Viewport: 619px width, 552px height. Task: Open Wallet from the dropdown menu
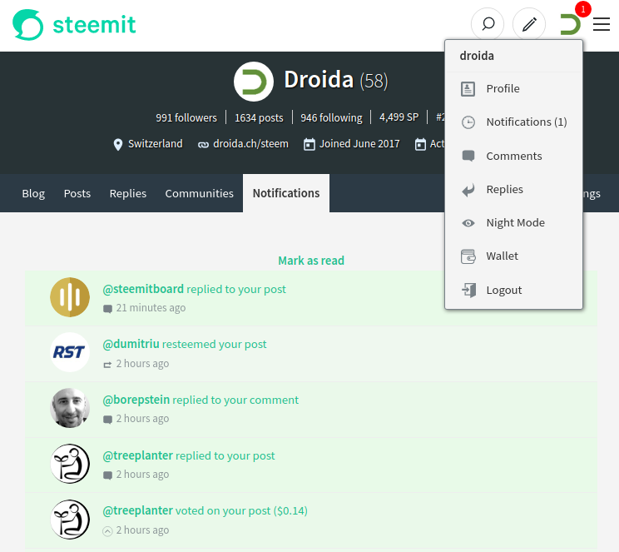(x=502, y=256)
